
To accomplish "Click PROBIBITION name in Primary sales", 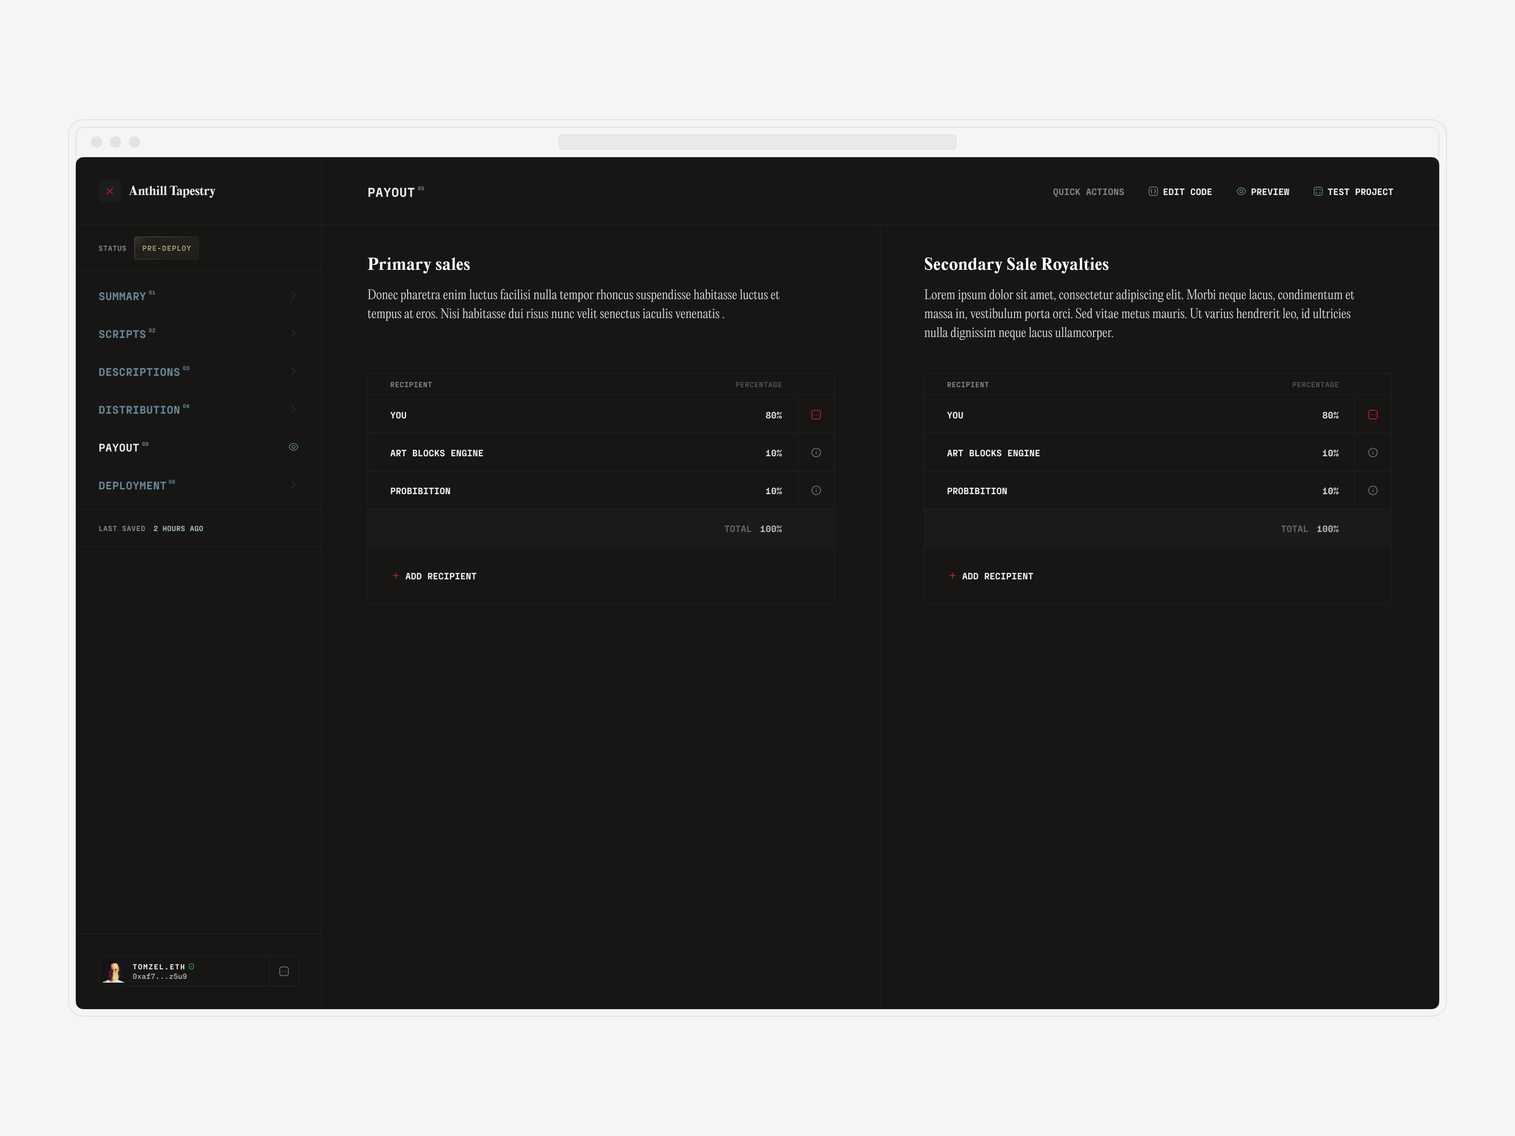I will tap(420, 491).
